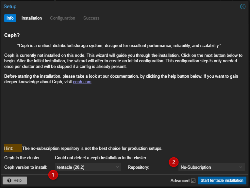Screen dimensions: 250x188
Task: Open the Ceph version to install dropdown
Action: [88, 167]
